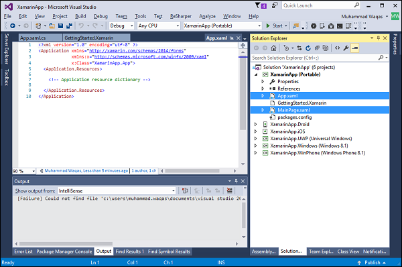Expand the XamarinApp.Droid project node
The width and height of the screenshot is (402, 267).
255,124
